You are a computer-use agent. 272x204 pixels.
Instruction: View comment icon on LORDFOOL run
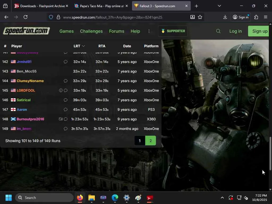point(65,90)
